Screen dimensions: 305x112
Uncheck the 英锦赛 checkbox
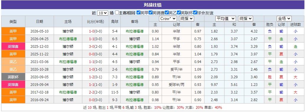150,13
